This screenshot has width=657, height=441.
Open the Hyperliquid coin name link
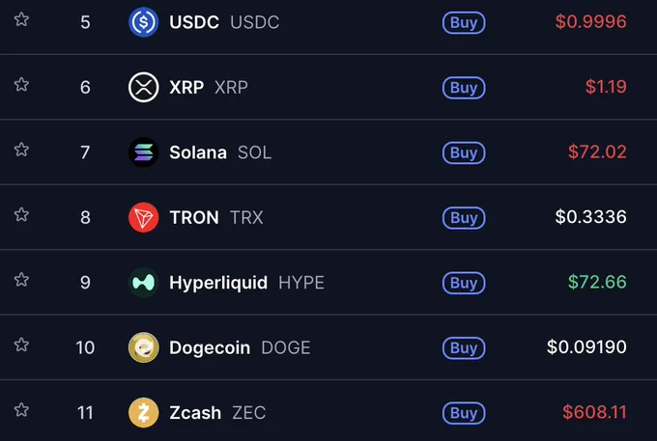click(218, 284)
